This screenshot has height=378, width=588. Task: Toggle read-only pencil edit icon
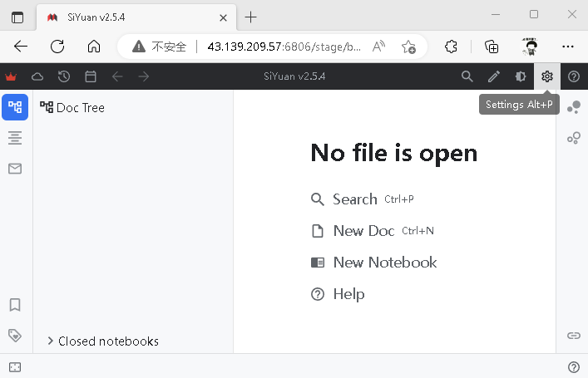click(493, 76)
